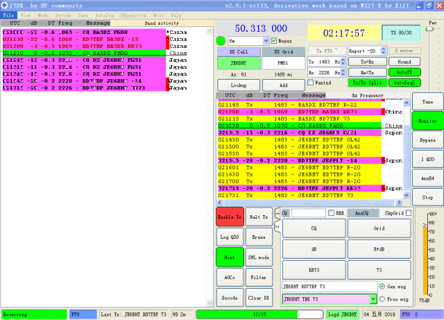Image resolution: width=444 pixels, height=320 pixels.
Task: Click the Bypass button
Action: click(x=427, y=140)
